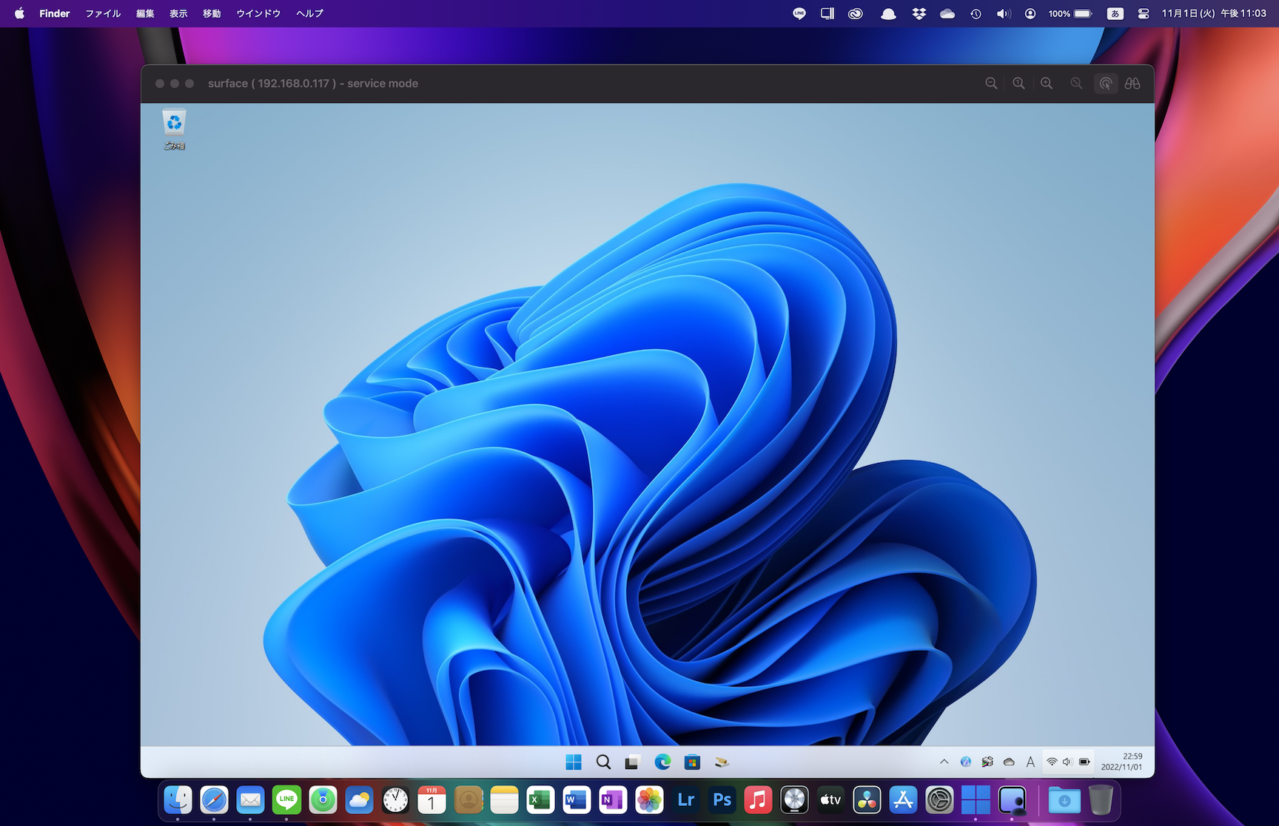Open Notes from the Dock
Image resolution: width=1279 pixels, height=826 pixels.
point(504,799)
